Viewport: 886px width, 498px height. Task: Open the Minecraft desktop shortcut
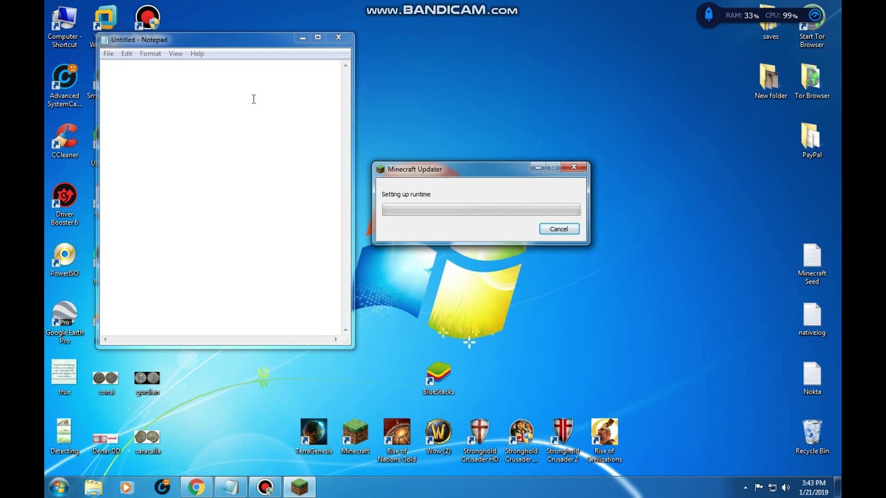click(x=355, y=436)
